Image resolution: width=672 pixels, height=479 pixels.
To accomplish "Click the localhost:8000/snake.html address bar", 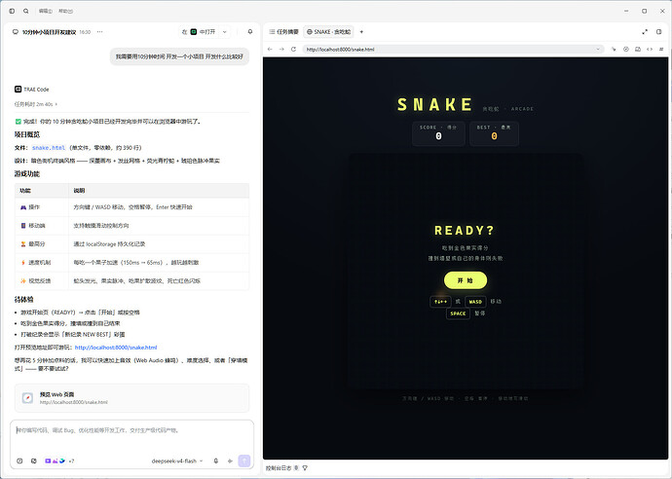I will (x=454, y=50).
